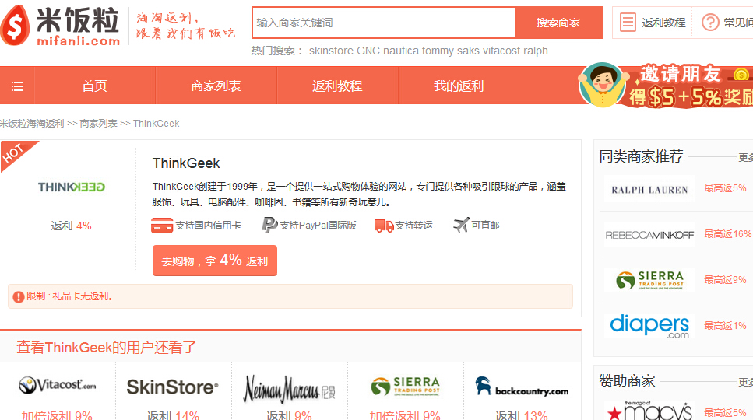Open the Vitacost.com merchant logo
The image size is (753, 420).
pos(58,386)
